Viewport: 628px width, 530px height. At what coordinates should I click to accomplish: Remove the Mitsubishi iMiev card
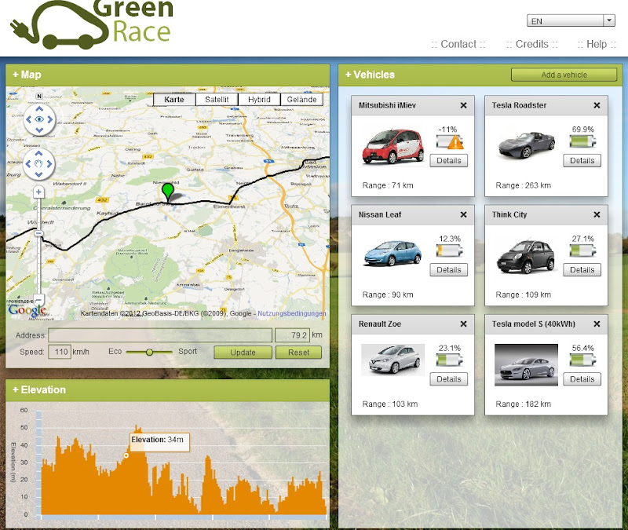pos(463,105)
